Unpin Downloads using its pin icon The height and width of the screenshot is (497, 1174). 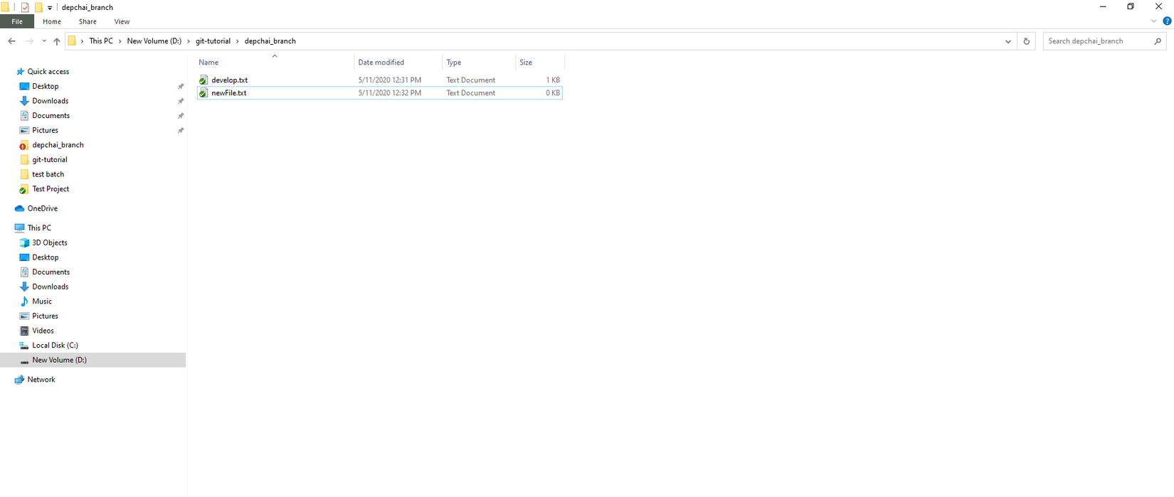pyautogui.click(x=181, y=101)
